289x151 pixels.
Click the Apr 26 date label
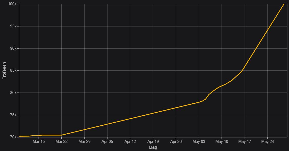tap(176, 142)
